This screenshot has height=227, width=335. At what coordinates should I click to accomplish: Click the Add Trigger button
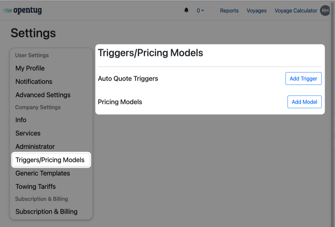303,79
